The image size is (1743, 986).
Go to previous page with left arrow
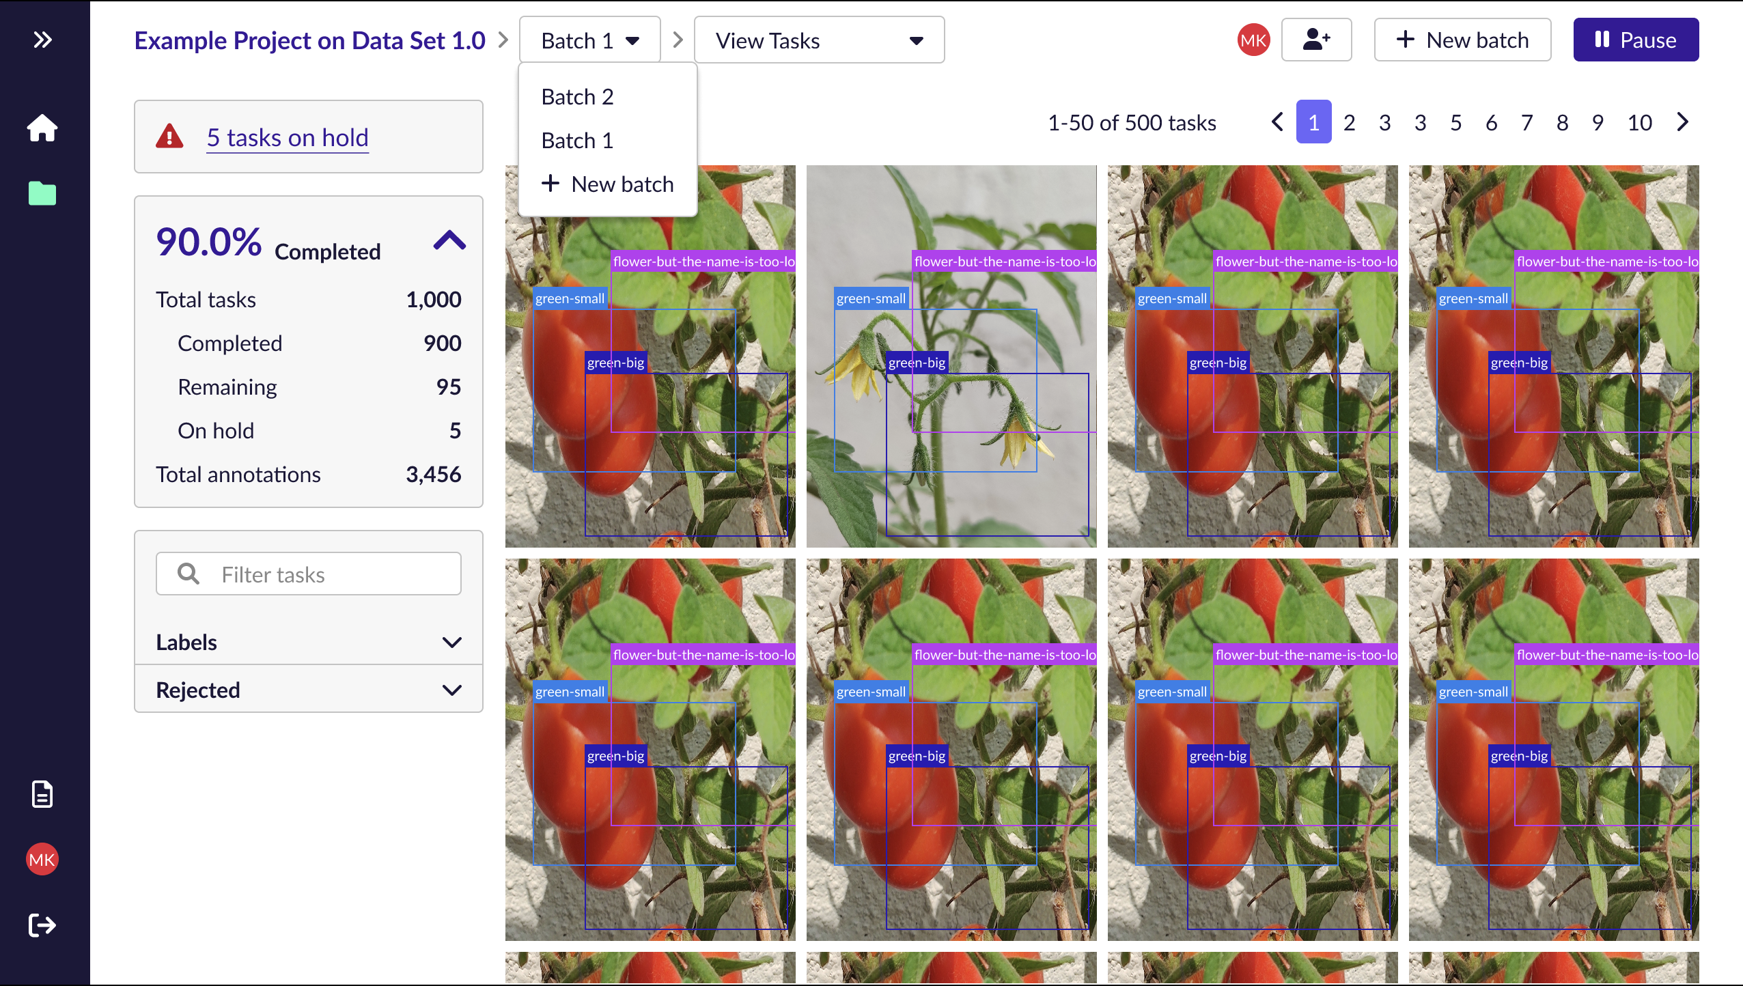pos(1277,122)
